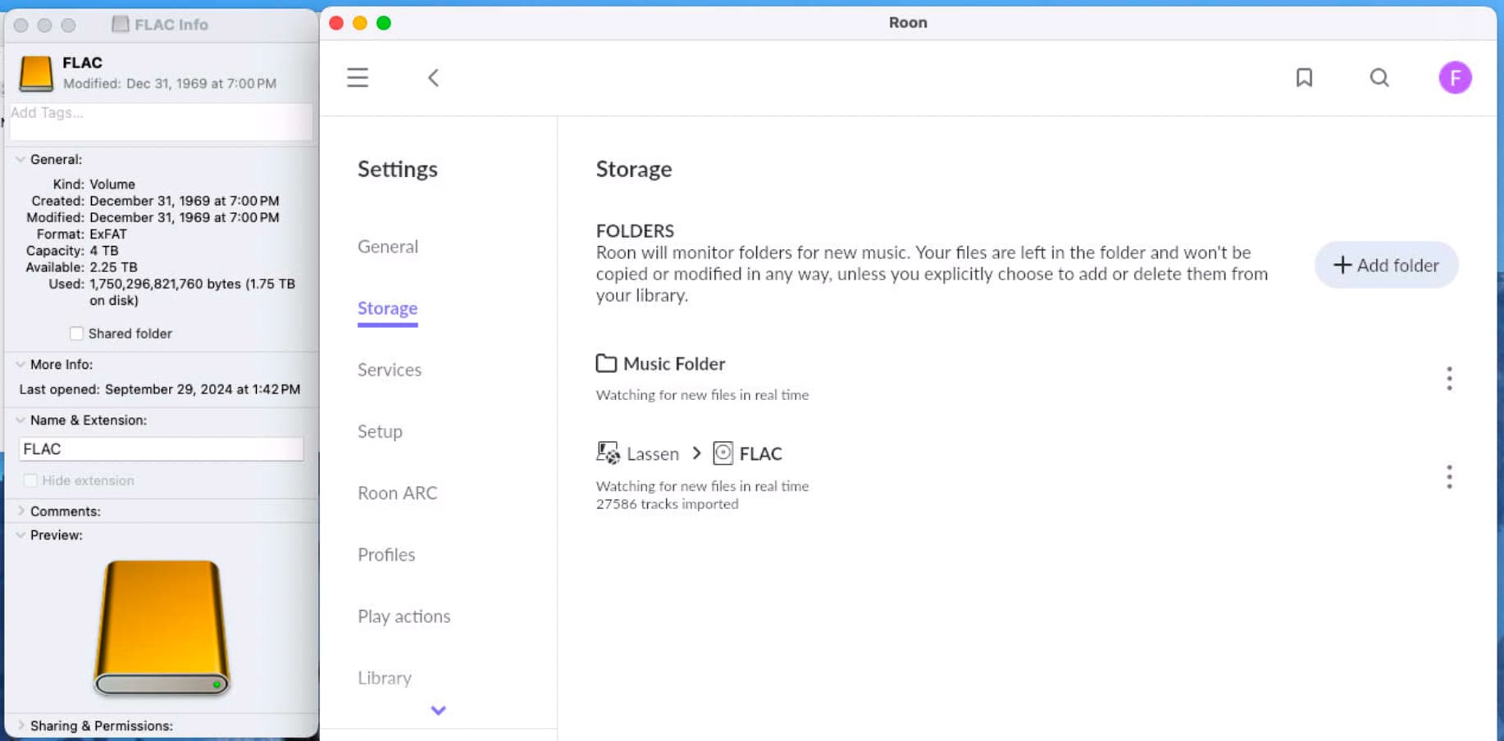Open Roon bookmarks icon

click(x=1304, y=78)
